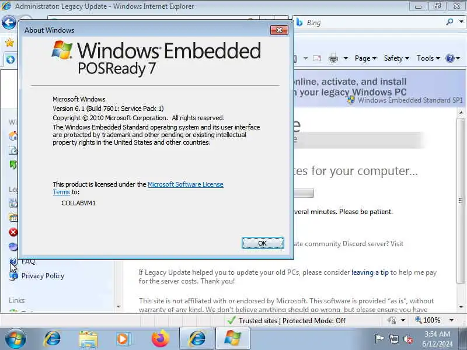The width and height of the screenshot is (467, 350).
Task: Open the zoom level dropdown arrow
Action: pyautogui.click(x=451, y=320)
